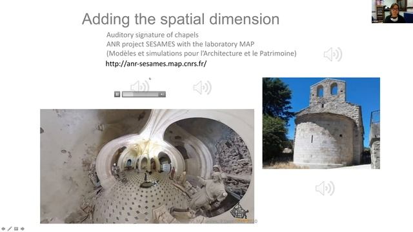Viewport: 413px width, 232px height.
Task: Click the presenter webcam thumbnail
Action: click(392, 12)
